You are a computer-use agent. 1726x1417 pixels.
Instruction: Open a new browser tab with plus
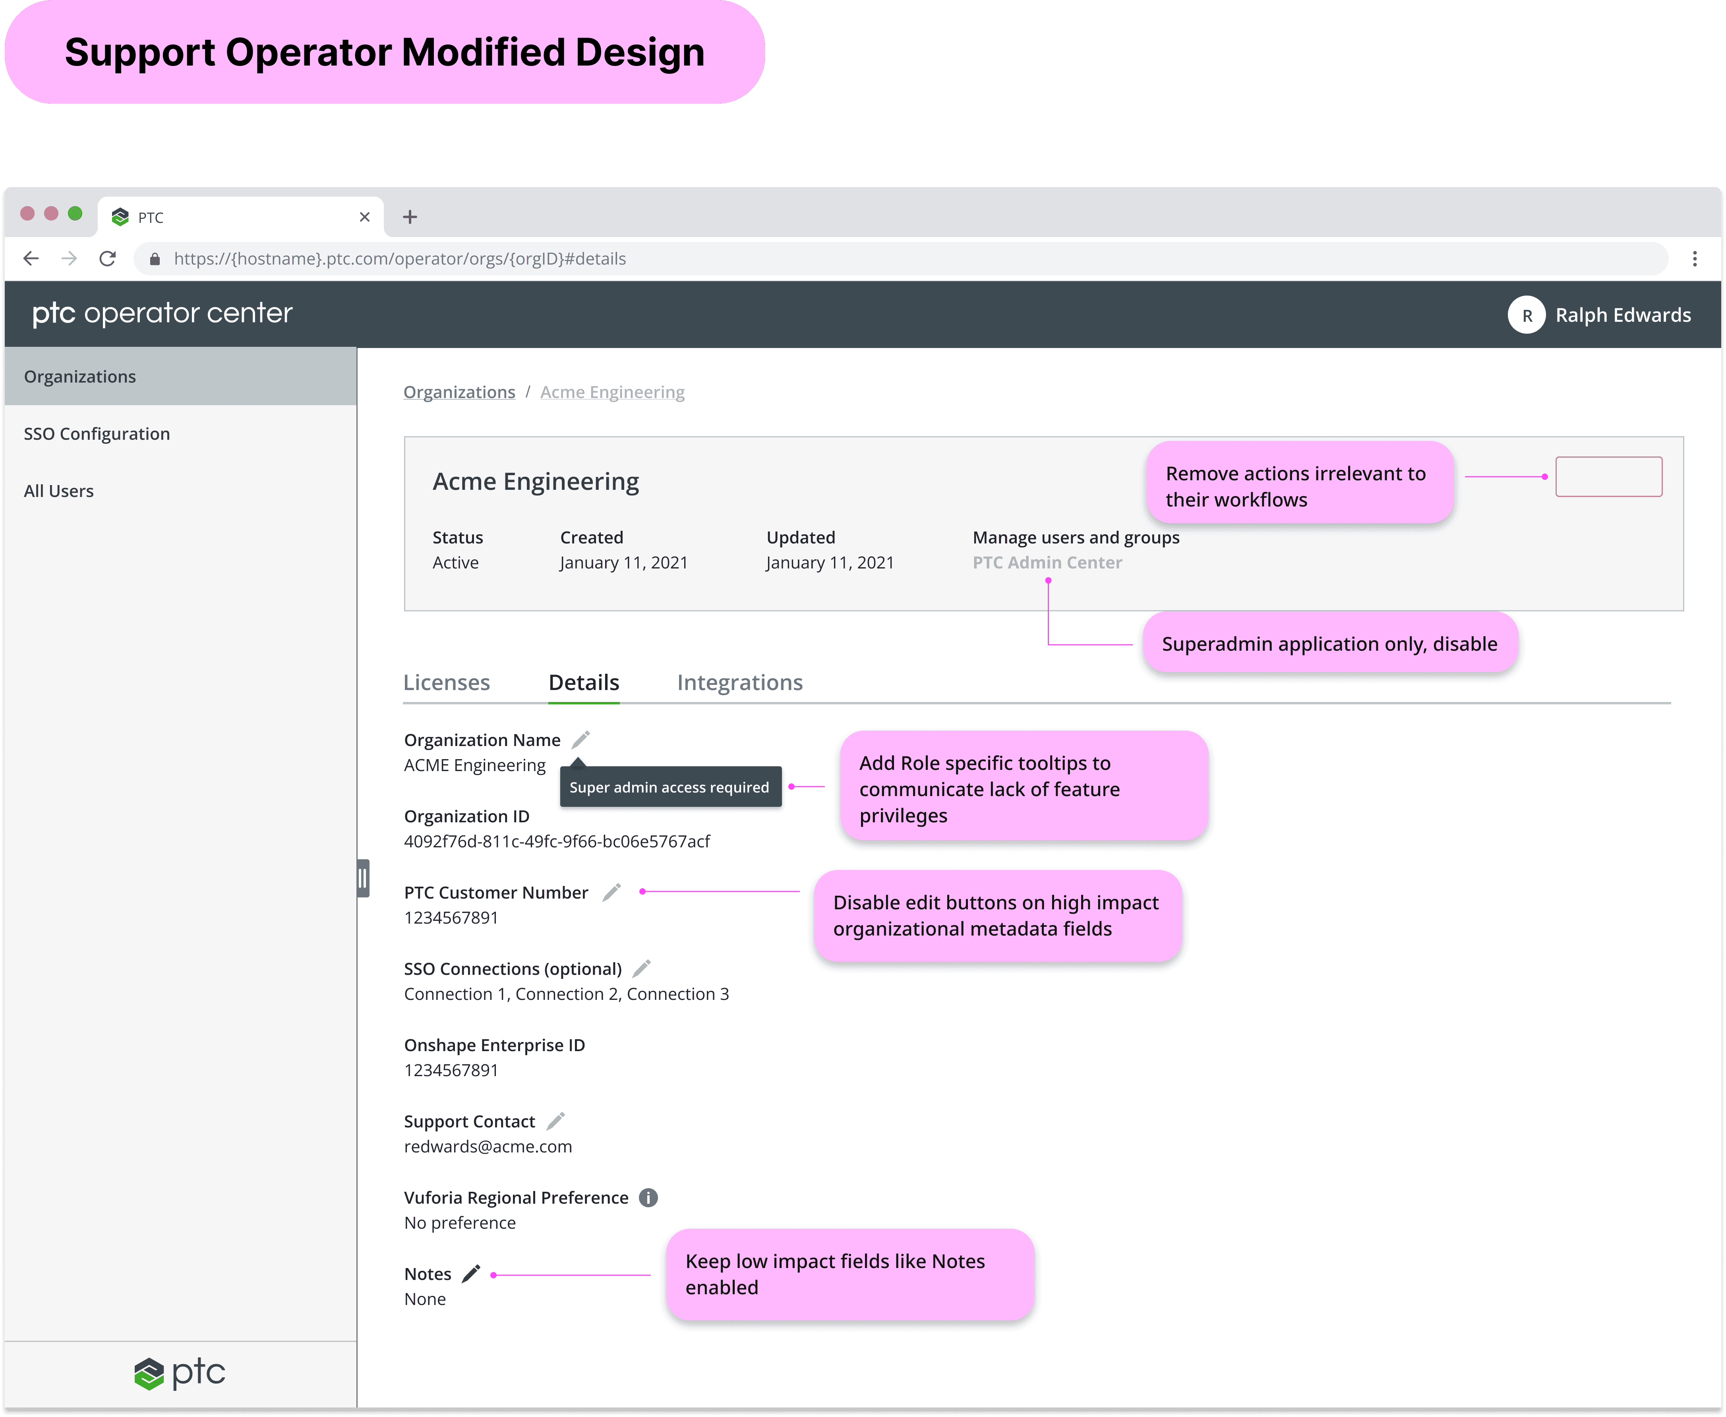[x=410, y=217]
